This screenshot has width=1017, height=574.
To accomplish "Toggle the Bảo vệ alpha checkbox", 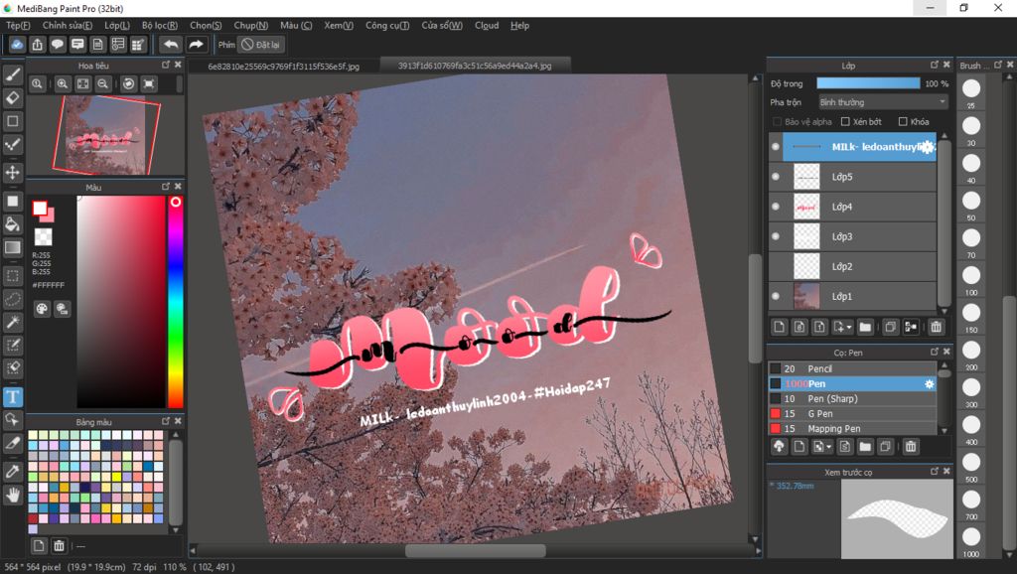I will (x=777, y=121).
